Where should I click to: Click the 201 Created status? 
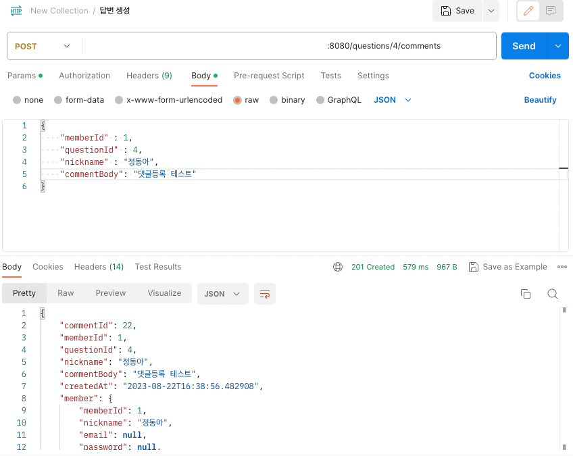(373, 267)
